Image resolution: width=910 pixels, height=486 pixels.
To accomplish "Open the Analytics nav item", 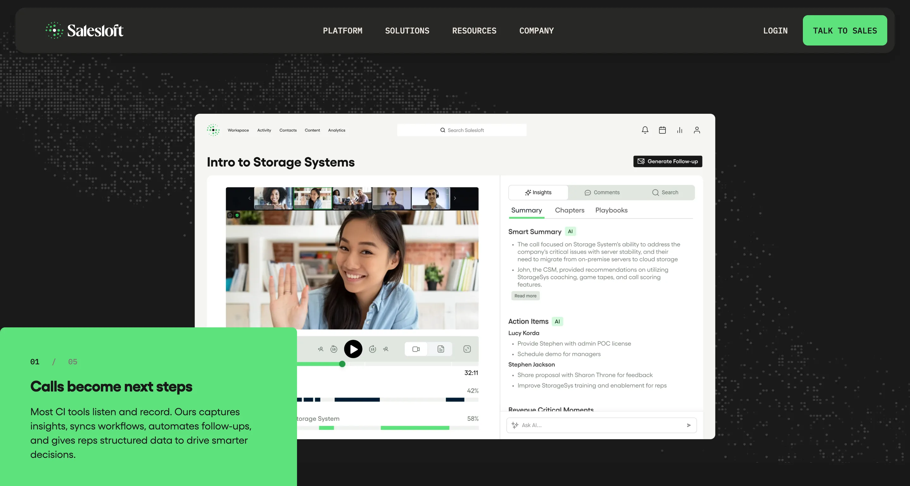I will click(x=337, y=130).
